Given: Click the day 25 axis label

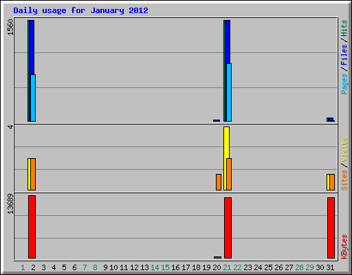Looking at the screenshot, I should pyautogui.click(x=268, y=267).
